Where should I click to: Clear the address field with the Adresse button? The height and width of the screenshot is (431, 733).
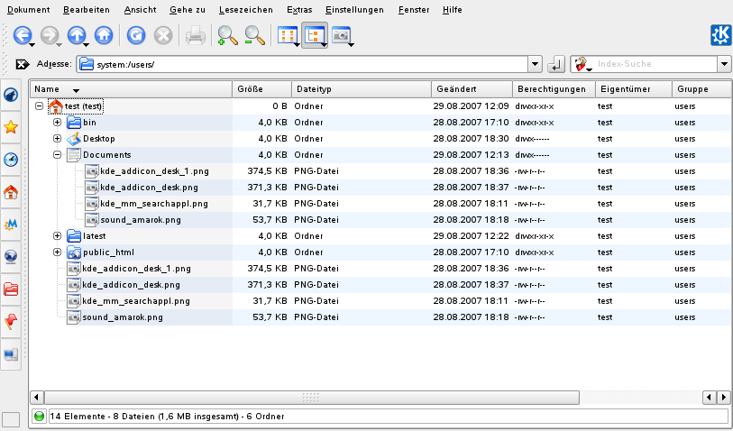coord(22,65)
